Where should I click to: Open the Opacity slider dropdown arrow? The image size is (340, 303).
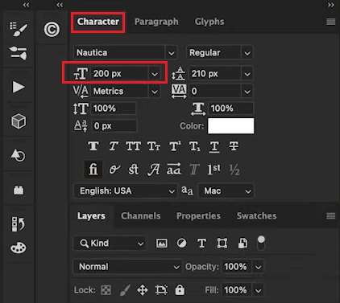[x=258, y=268]
